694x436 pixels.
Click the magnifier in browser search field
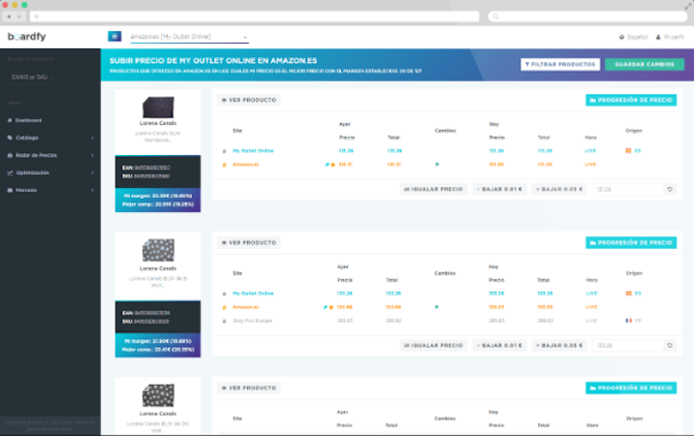[x=495, y=16]
